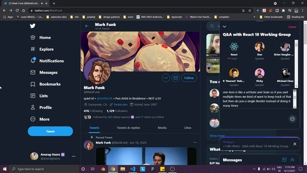307x173 pixels.
Task: Open Messages in the sidebar
Action: pyautogui.click(x=44, y=73)
